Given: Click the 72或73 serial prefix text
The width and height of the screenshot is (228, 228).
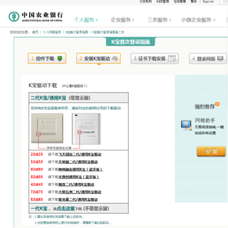Looking at the screenshot, I should (x=37, y=192).
